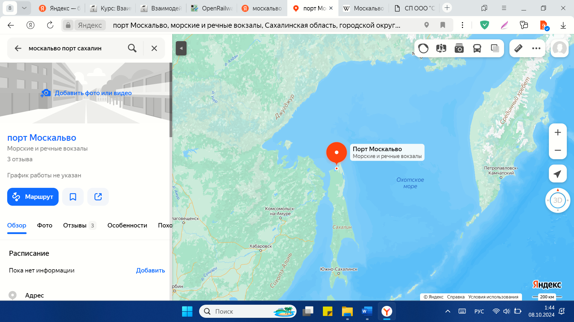Toggle street photos layer
This screenshot has width=574, height=322.
(x=459, y=48)
